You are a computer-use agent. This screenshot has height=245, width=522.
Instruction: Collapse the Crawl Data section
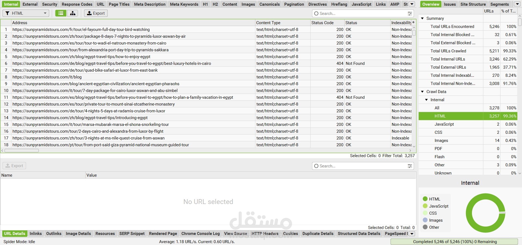[422, 92]
